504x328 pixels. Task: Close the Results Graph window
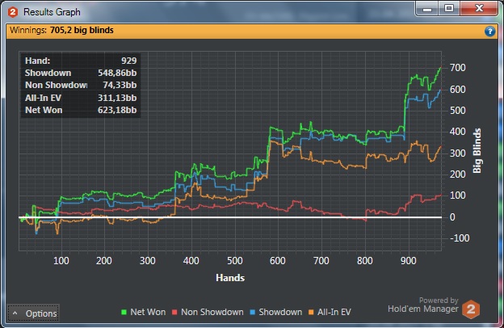479,9
